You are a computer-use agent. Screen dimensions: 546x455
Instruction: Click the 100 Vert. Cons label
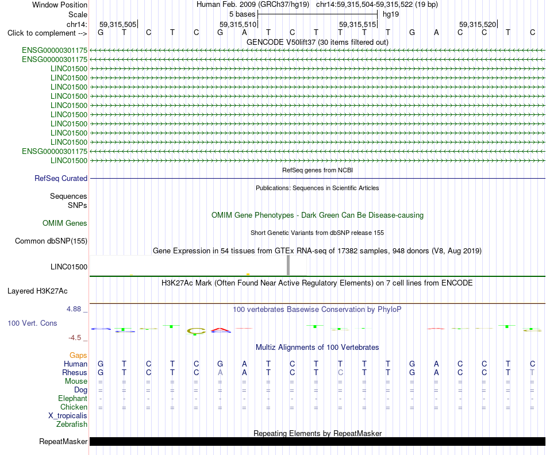[32, 323]
